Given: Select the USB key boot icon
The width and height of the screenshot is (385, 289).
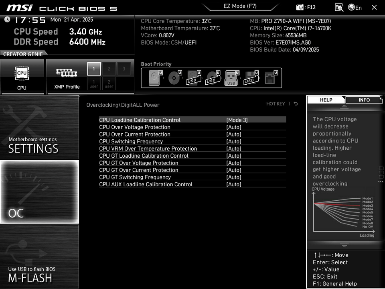Looking at the screenshot, I should [x=232, y=78].
